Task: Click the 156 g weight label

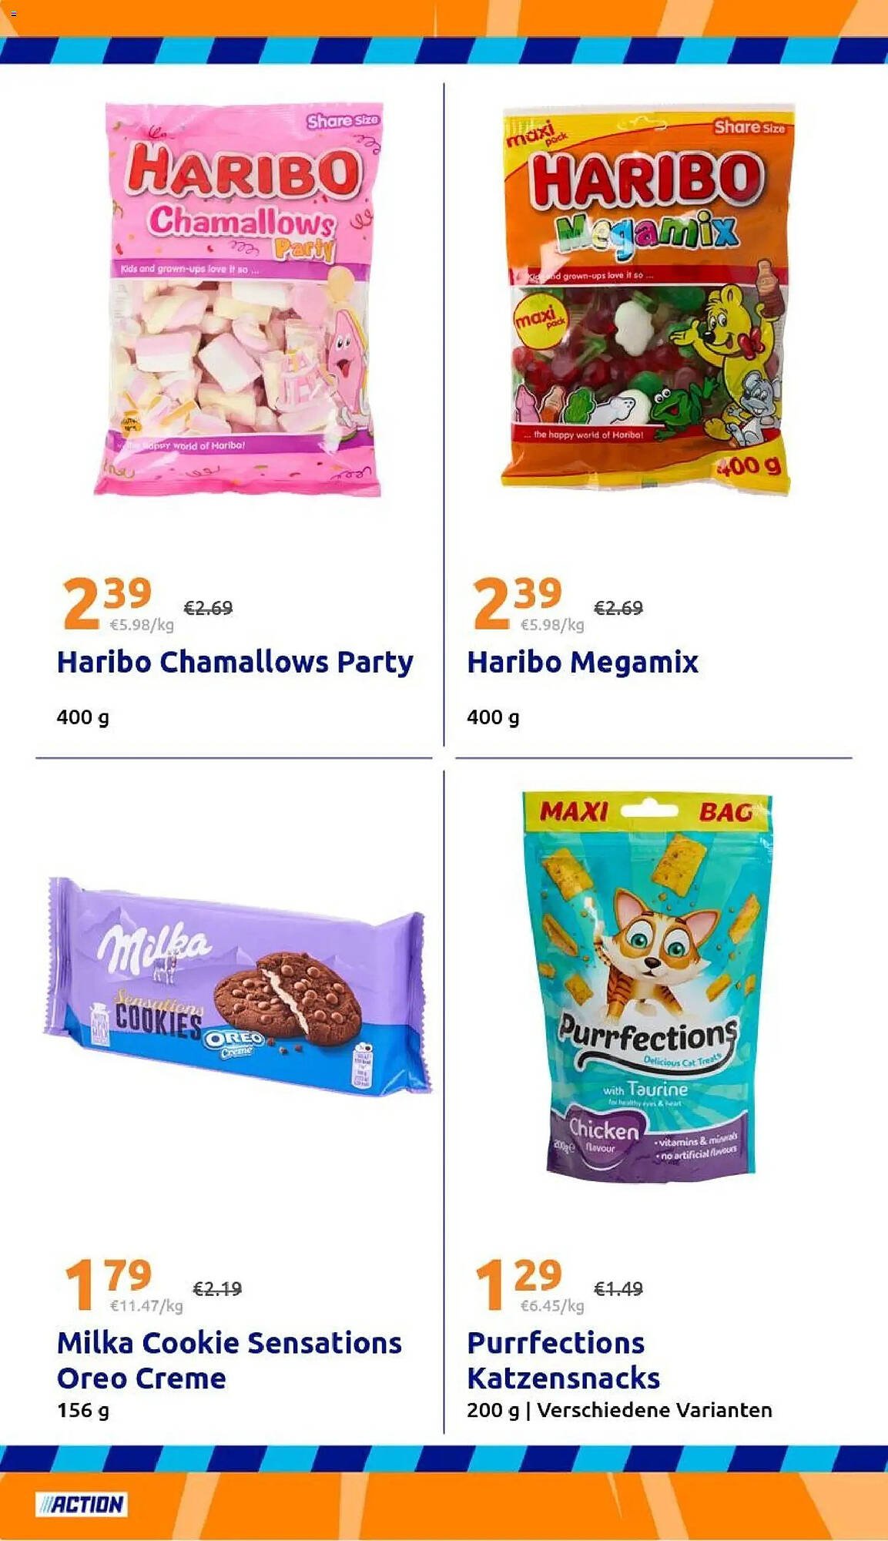Action: pos(83,1411)
